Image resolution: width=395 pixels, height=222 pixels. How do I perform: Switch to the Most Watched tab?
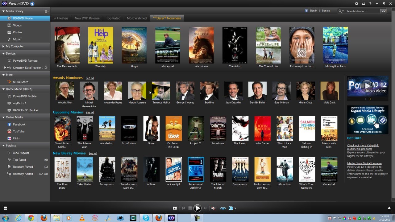[137, 18]
